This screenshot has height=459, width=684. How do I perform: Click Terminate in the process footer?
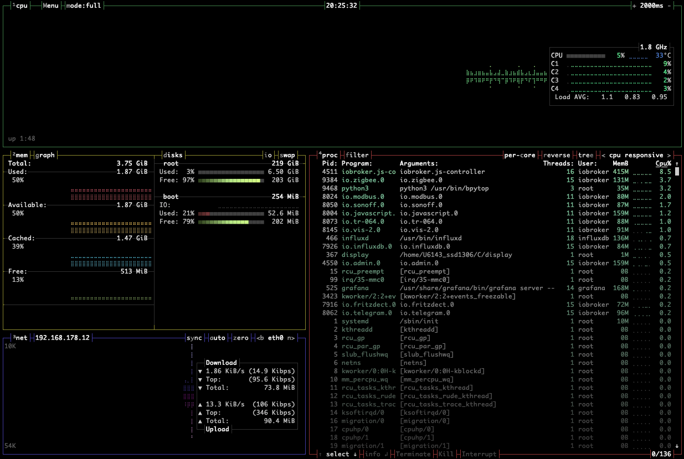coord(413,454)
